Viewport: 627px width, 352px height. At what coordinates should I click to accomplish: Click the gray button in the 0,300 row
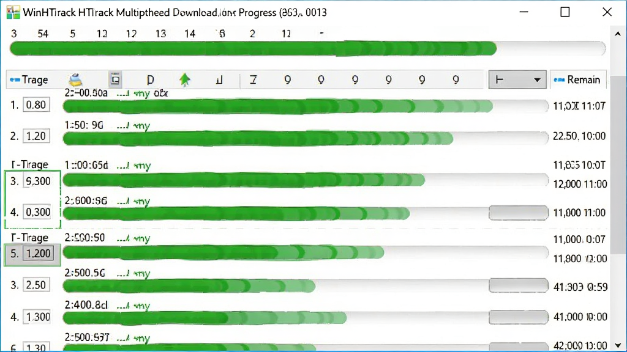(x=518, y=213)
